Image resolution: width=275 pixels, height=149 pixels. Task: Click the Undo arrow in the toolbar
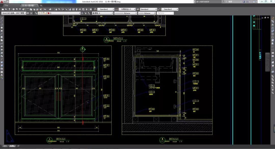tap(45, 9)
